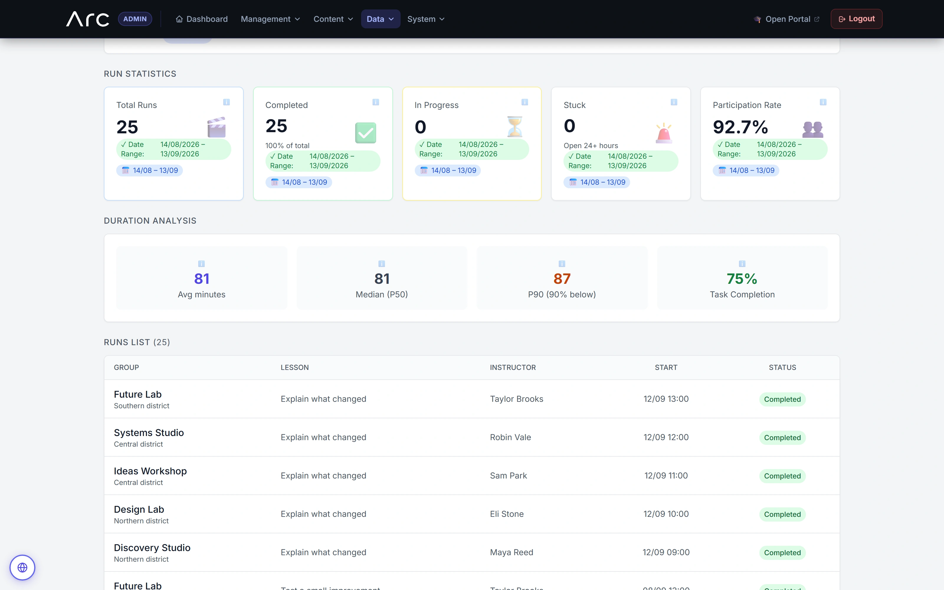Click start time 12/09 09:00

tap(666, 552)
